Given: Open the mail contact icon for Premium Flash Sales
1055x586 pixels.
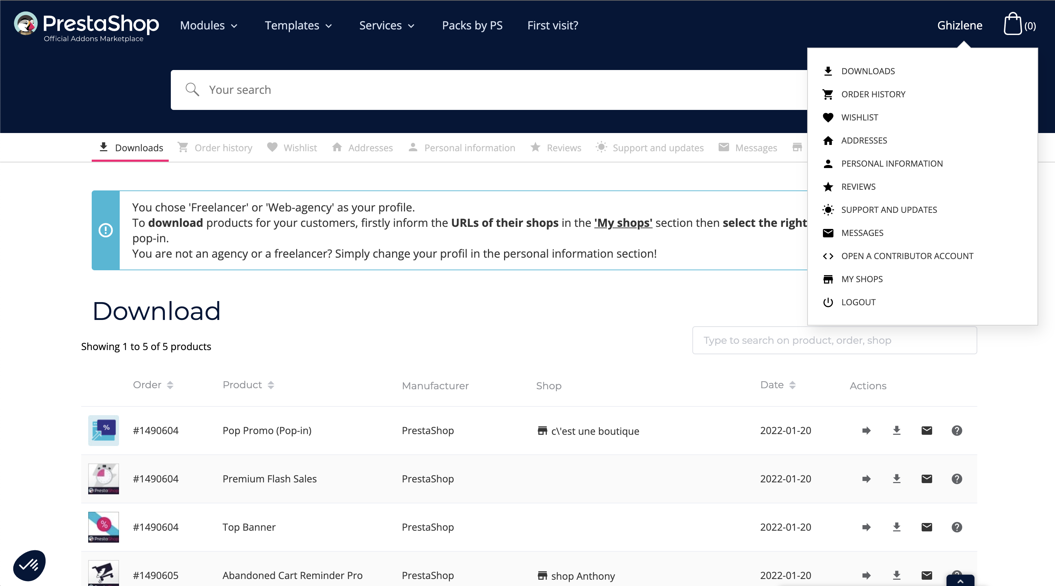Looking at the screenshot, I should [x=927, y=479].
